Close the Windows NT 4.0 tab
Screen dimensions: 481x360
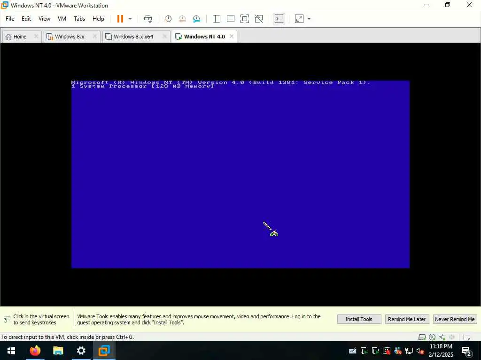[231, 36]
